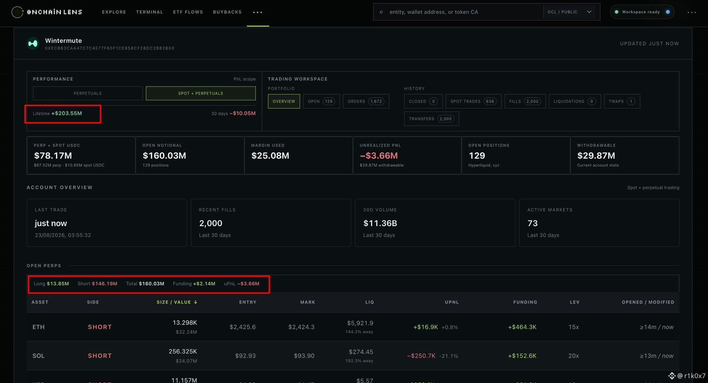
Task: Click the Perp + Spot USDC card
Action: 81,155
